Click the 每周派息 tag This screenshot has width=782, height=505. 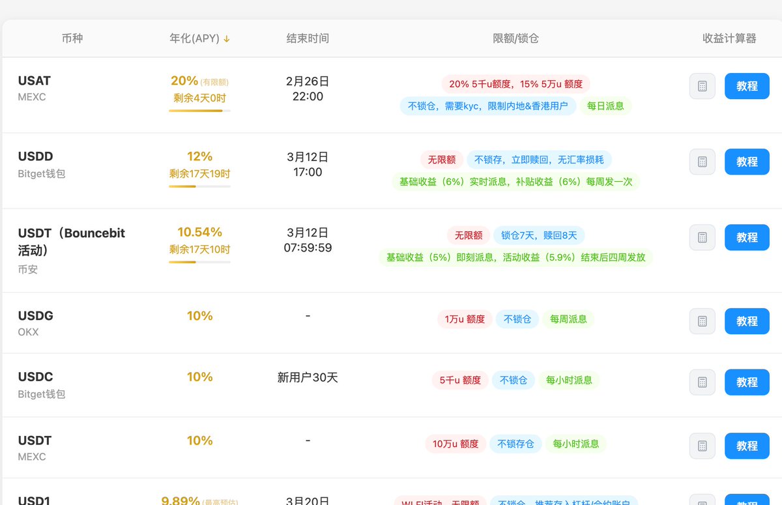pos(568,319)
